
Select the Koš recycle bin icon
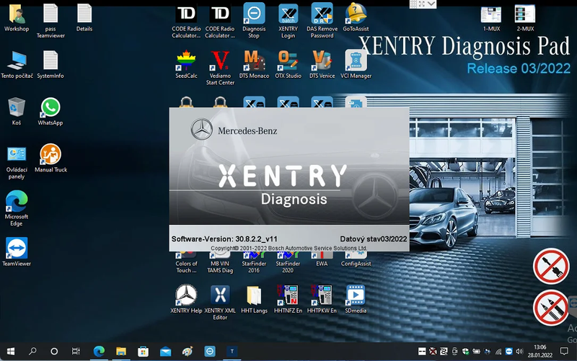click(x=17, y=112)
